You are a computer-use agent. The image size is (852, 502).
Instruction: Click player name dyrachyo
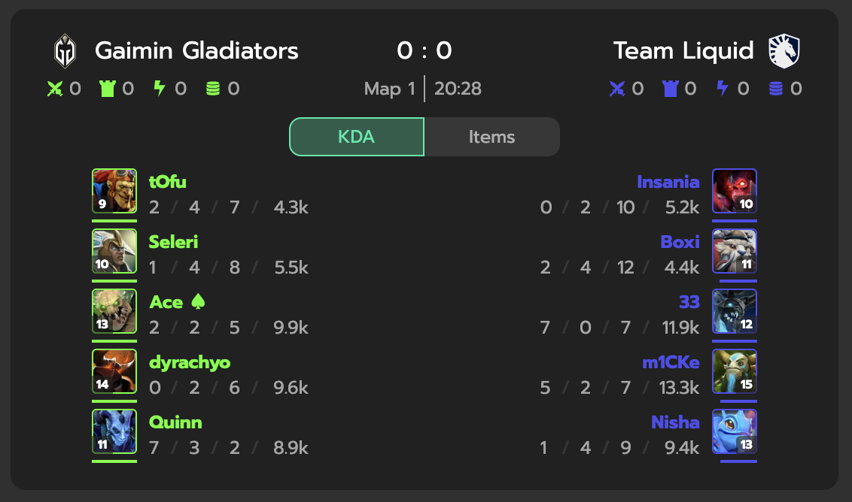[x=190, y=362]
